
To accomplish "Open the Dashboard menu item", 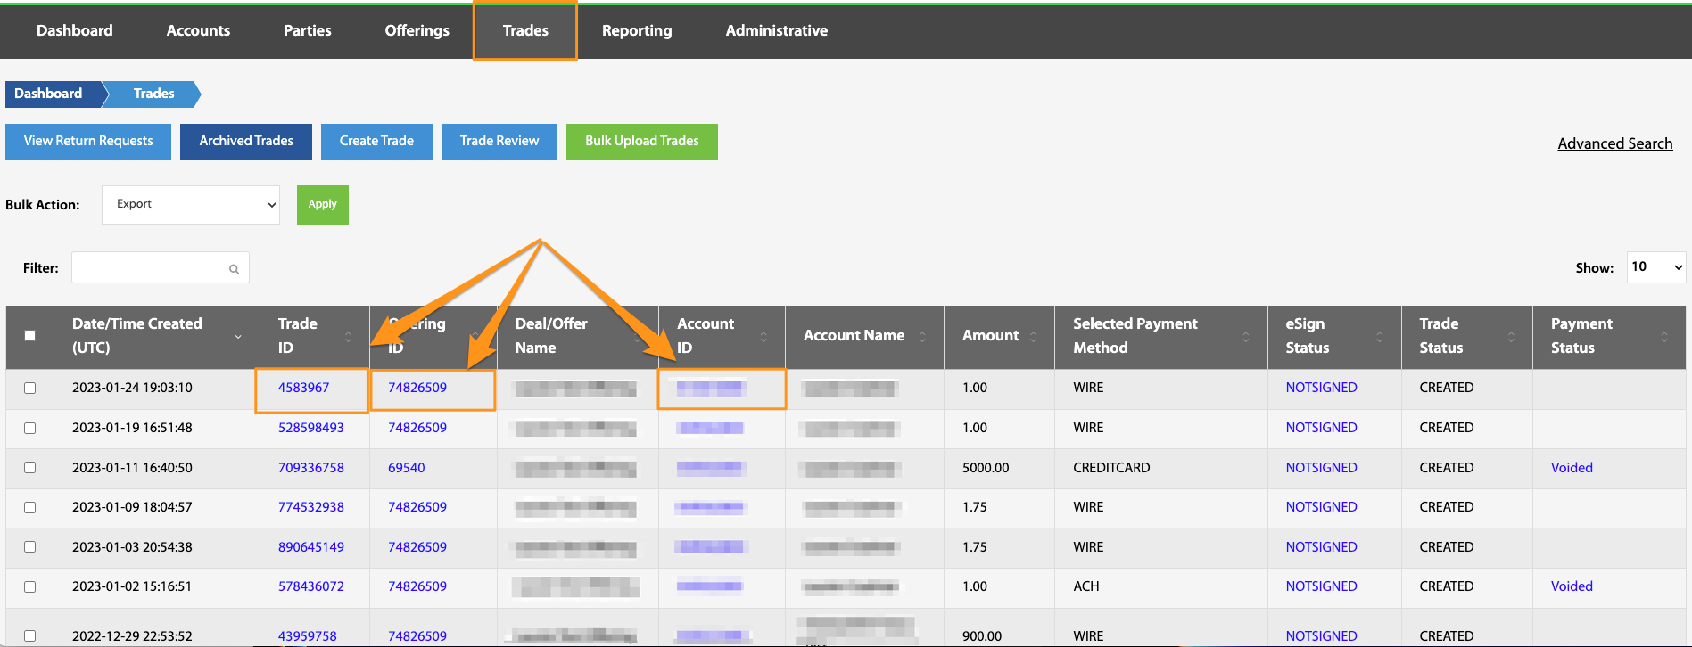I will point(75,30).
